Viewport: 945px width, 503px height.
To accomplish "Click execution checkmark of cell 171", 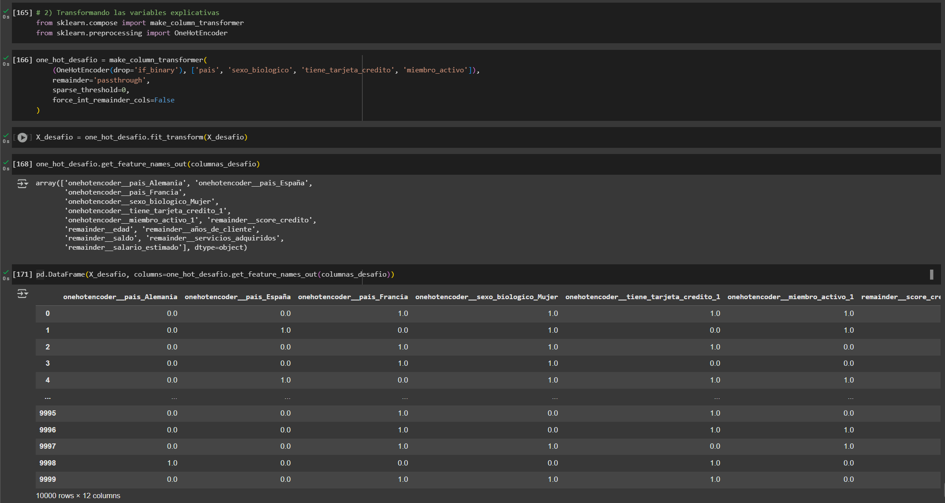I will tap(6, 272).
